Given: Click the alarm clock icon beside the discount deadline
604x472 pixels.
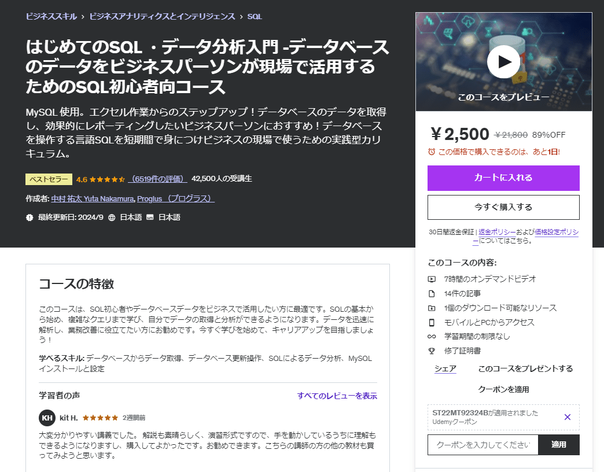Looking at the screenshot, I should point(430,152).
